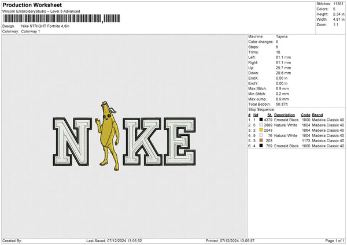Screen dimensions: 347x245
Task: Click 'Wilcom EmbroideryStudio – Level 3 Advanced' text
Action: 41,12
